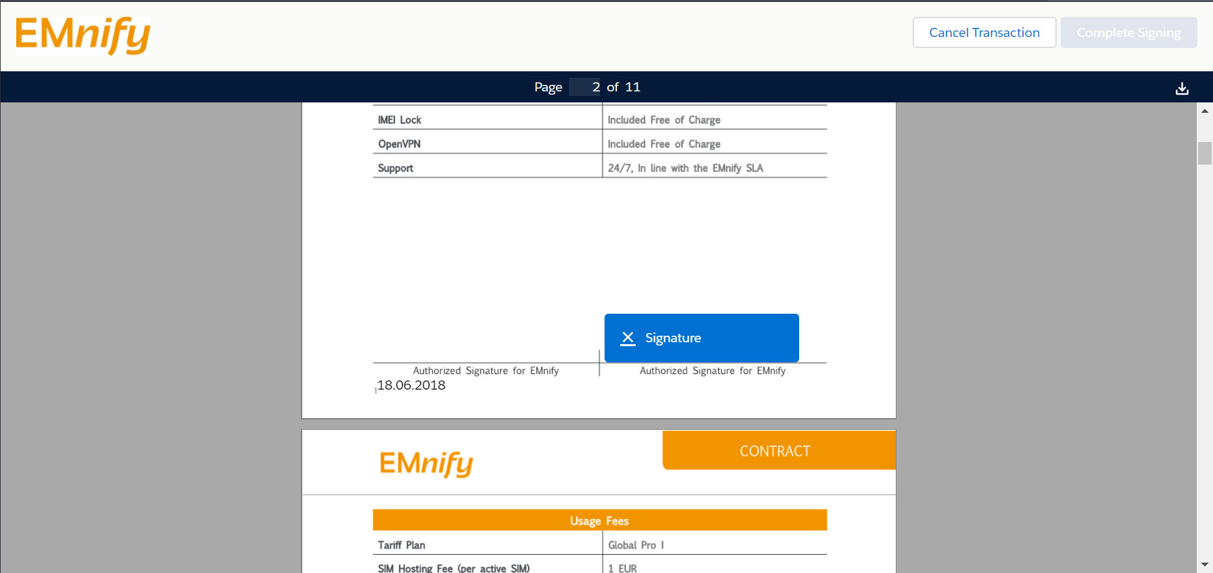Click the scrollbar up arrow
Viewport: 1213px width, 573px height.
tap(1205, 111)
